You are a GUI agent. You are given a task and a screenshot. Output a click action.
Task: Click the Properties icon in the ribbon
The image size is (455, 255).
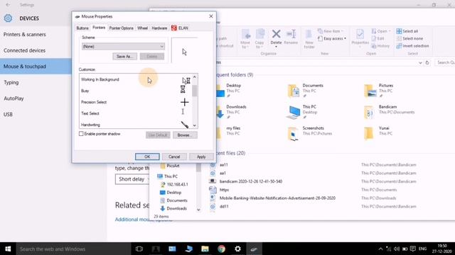point(360,34)
